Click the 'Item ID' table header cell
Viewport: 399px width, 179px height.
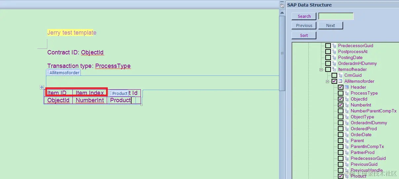click(59, 93)
